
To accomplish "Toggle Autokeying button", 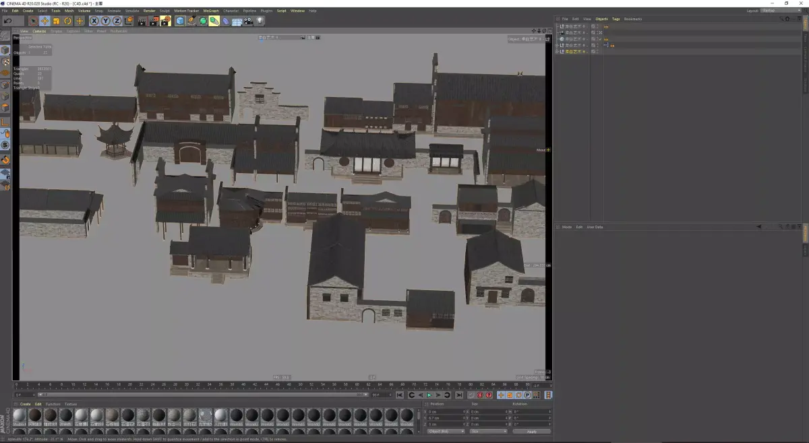I will point(480,395).
